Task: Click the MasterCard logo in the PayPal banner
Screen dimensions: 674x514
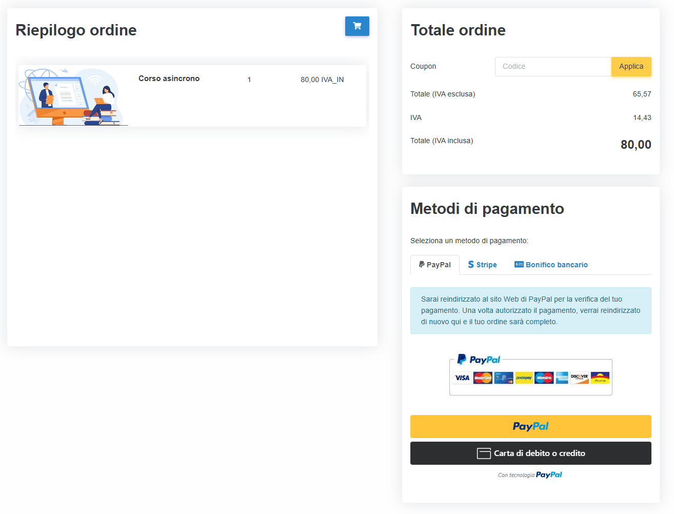Action: click(x=483, y=378)
